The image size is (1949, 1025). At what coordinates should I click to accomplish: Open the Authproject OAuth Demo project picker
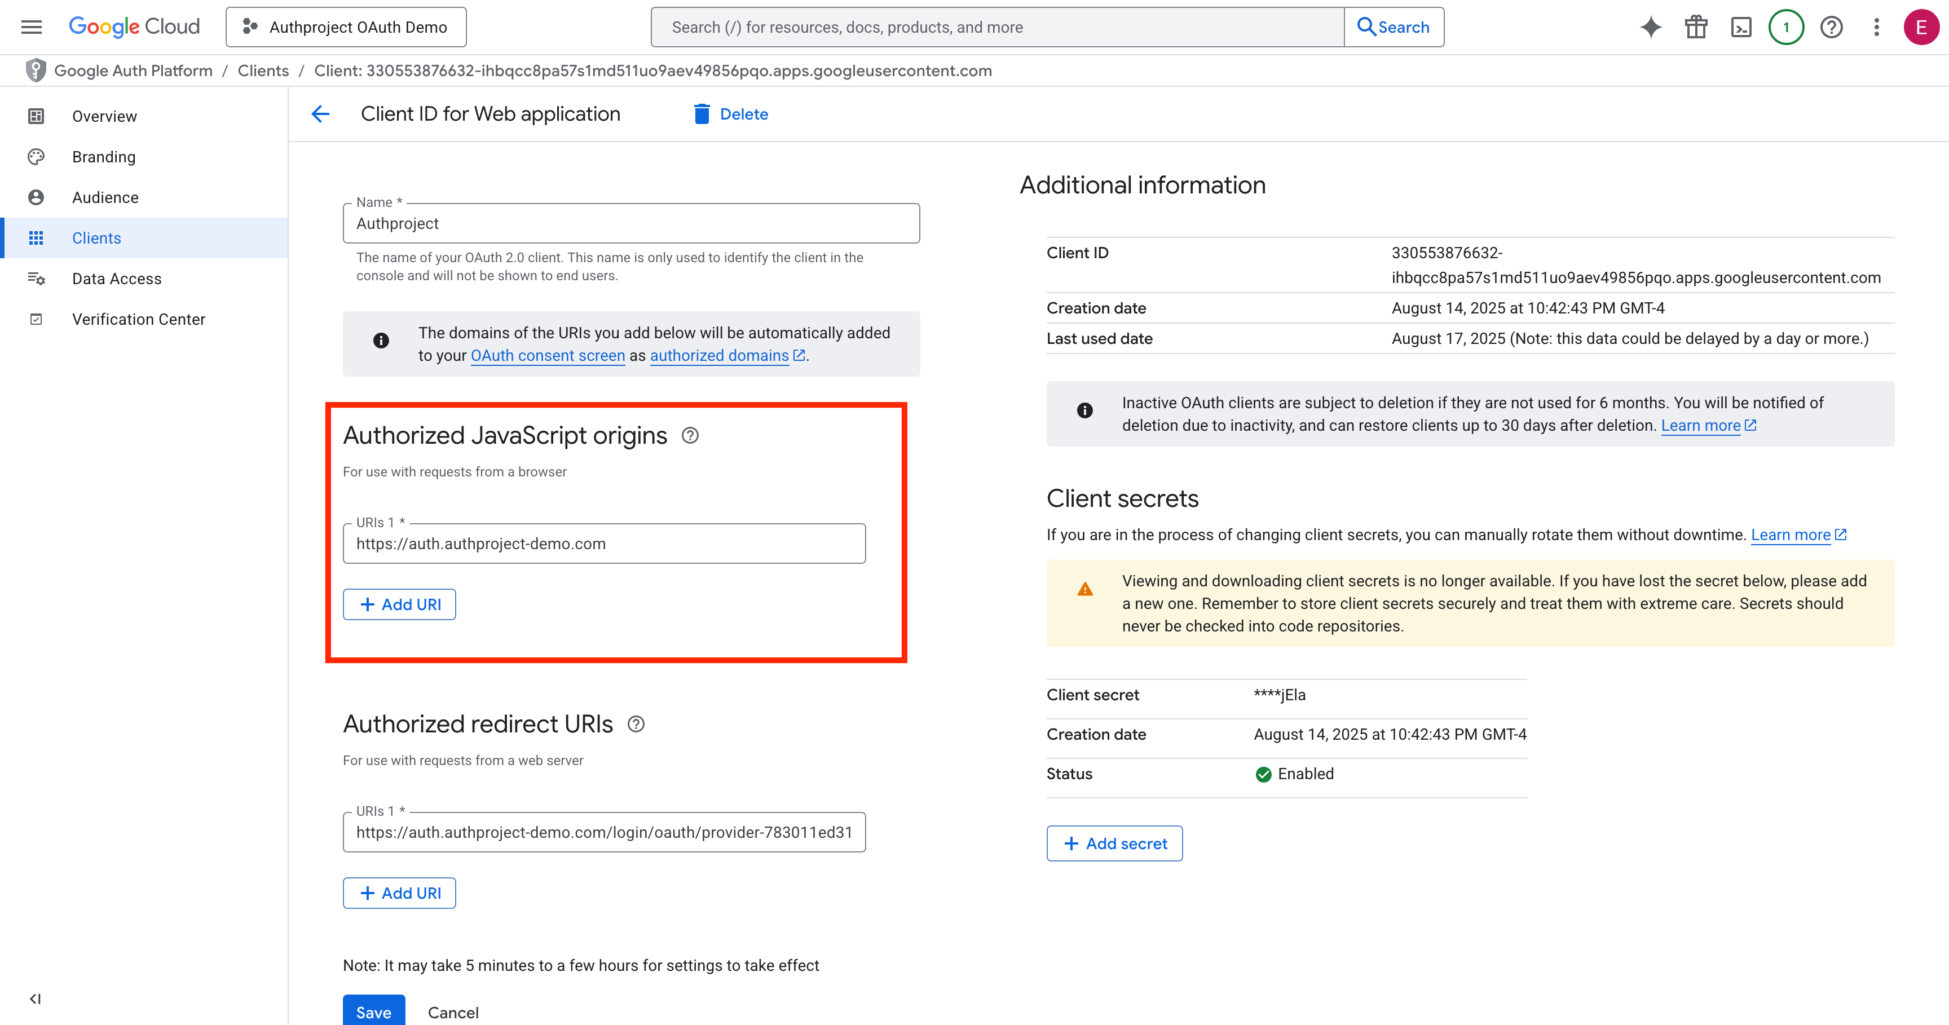(x=346, y=27)
